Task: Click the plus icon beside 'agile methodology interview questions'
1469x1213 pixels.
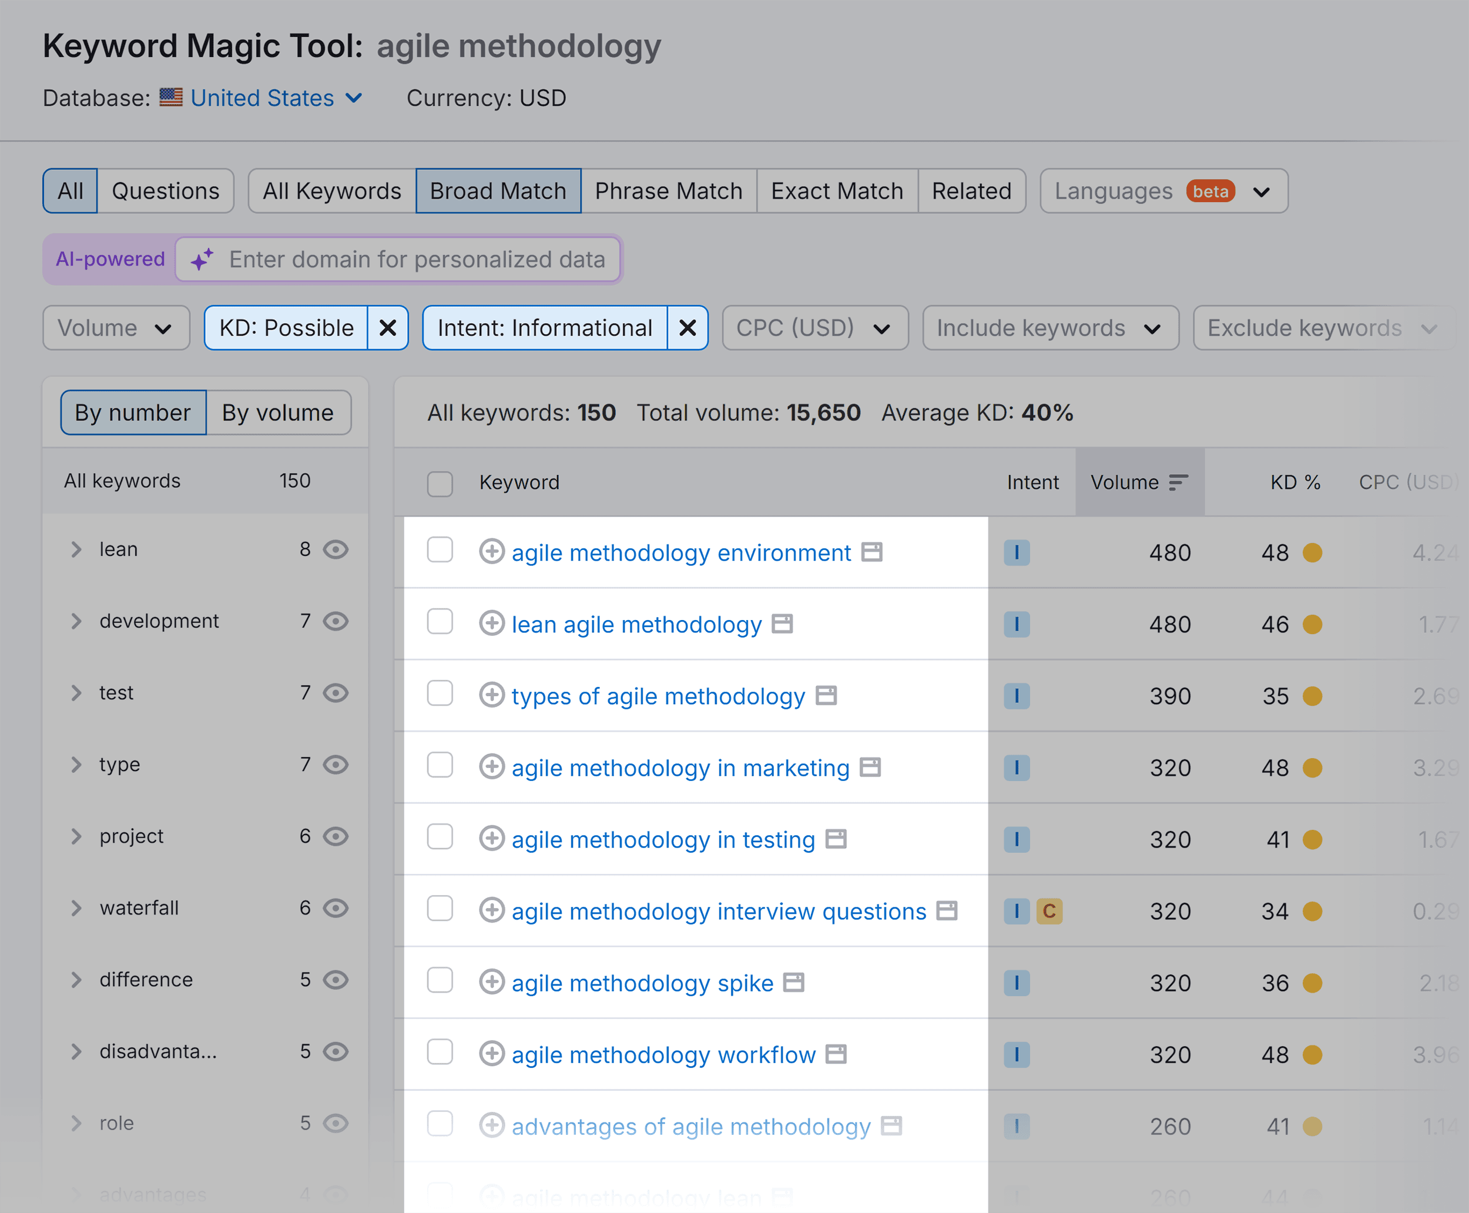Action: [492, 910]
